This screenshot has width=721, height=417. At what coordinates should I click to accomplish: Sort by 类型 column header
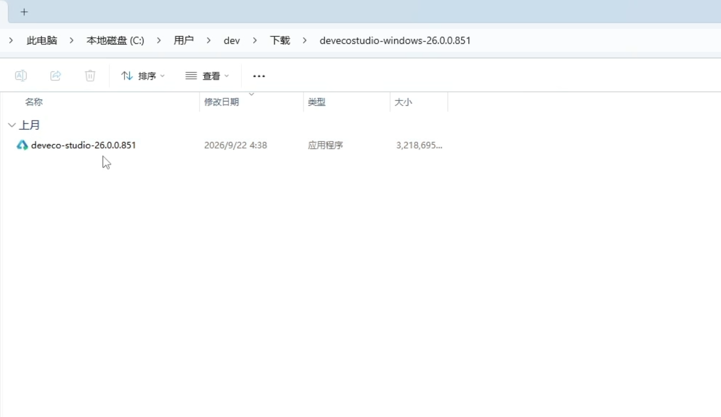[317, 102]
